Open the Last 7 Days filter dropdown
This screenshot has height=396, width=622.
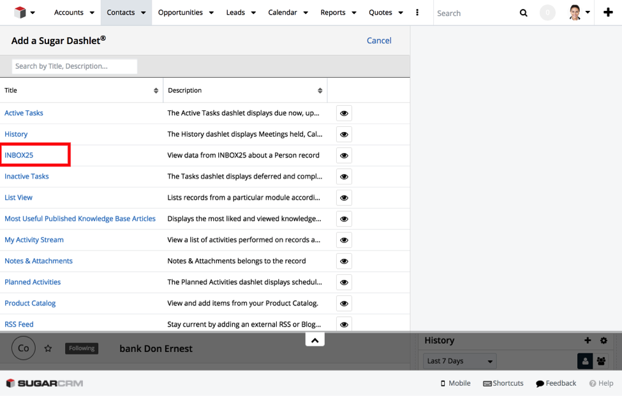click(x=460, y=361)
